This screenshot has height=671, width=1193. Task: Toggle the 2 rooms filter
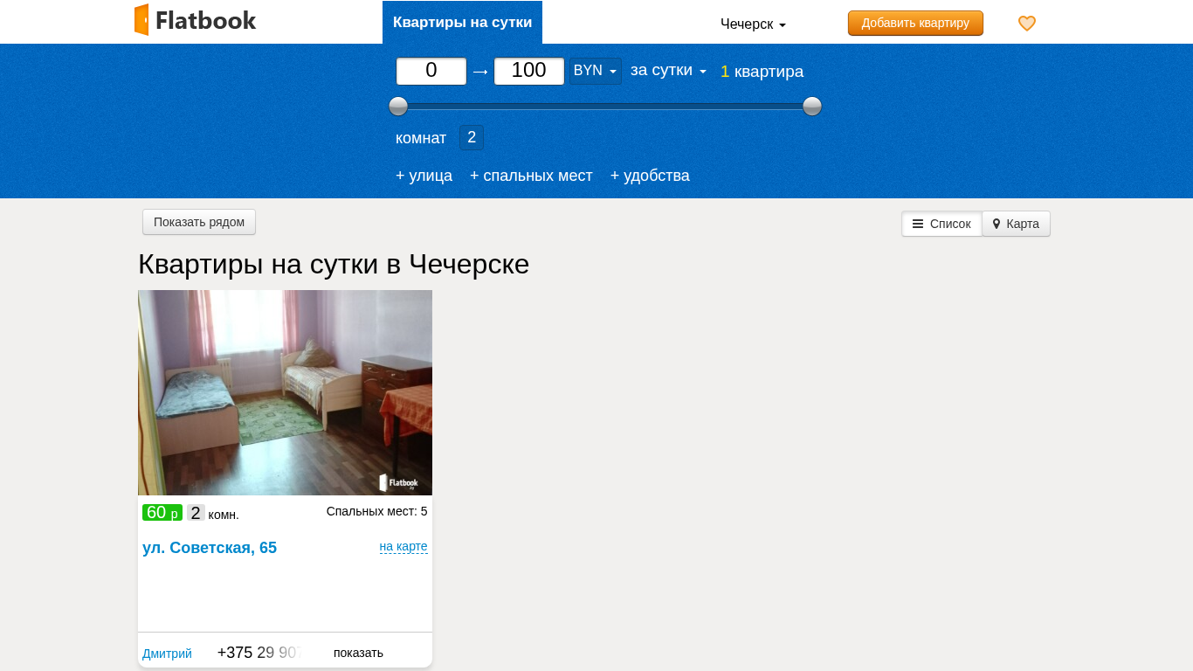click(x=472, y=137)
